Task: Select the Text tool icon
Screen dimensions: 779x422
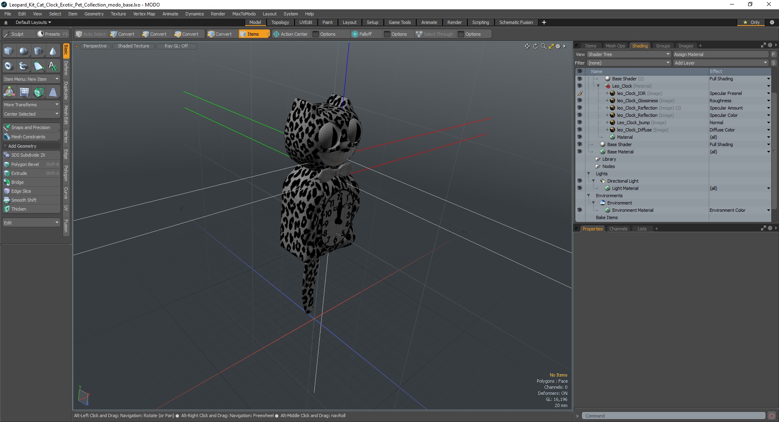Action: [53, 66]
